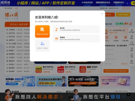The image size is (135, 101).
Task: Open 微信小程序开发 110.00 product thumbnail
Action: click(61, 70)
